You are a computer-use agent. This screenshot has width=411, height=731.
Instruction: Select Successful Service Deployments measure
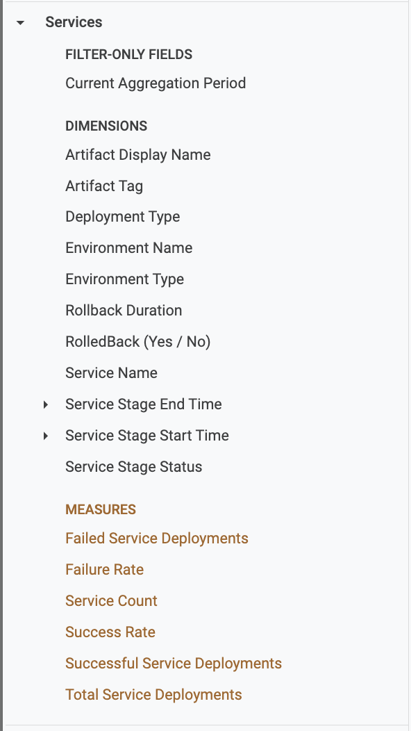pyautogui.click(x=174, y=664)
